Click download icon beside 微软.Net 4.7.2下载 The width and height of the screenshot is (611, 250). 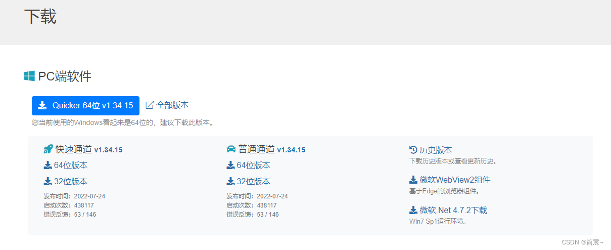point(413,210)
